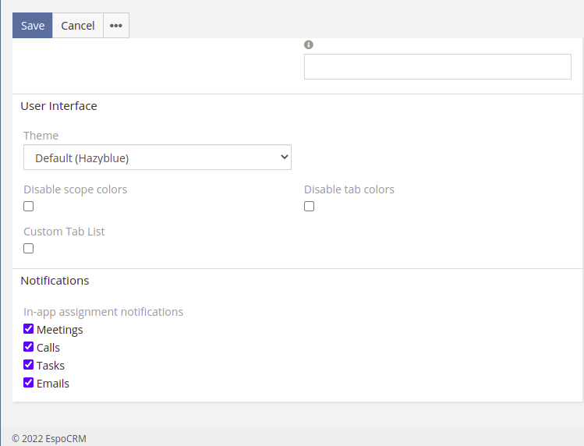Viewport: 584px width, 446px height.
Task: Uncheck Calls assignment notifications
Action: [29, 347]
